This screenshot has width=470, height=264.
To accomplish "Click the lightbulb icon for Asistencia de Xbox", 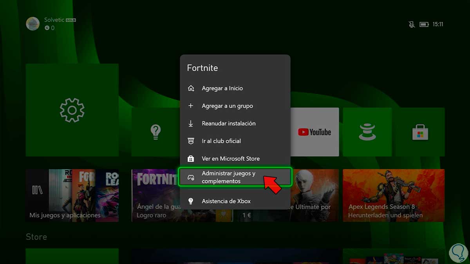I will point(191,201).
